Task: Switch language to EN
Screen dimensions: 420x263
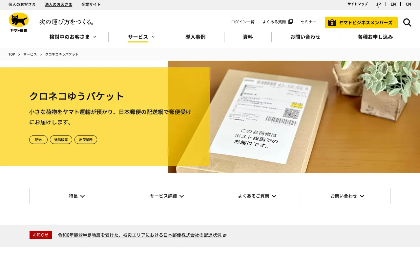Action: [x=393, y=4]
